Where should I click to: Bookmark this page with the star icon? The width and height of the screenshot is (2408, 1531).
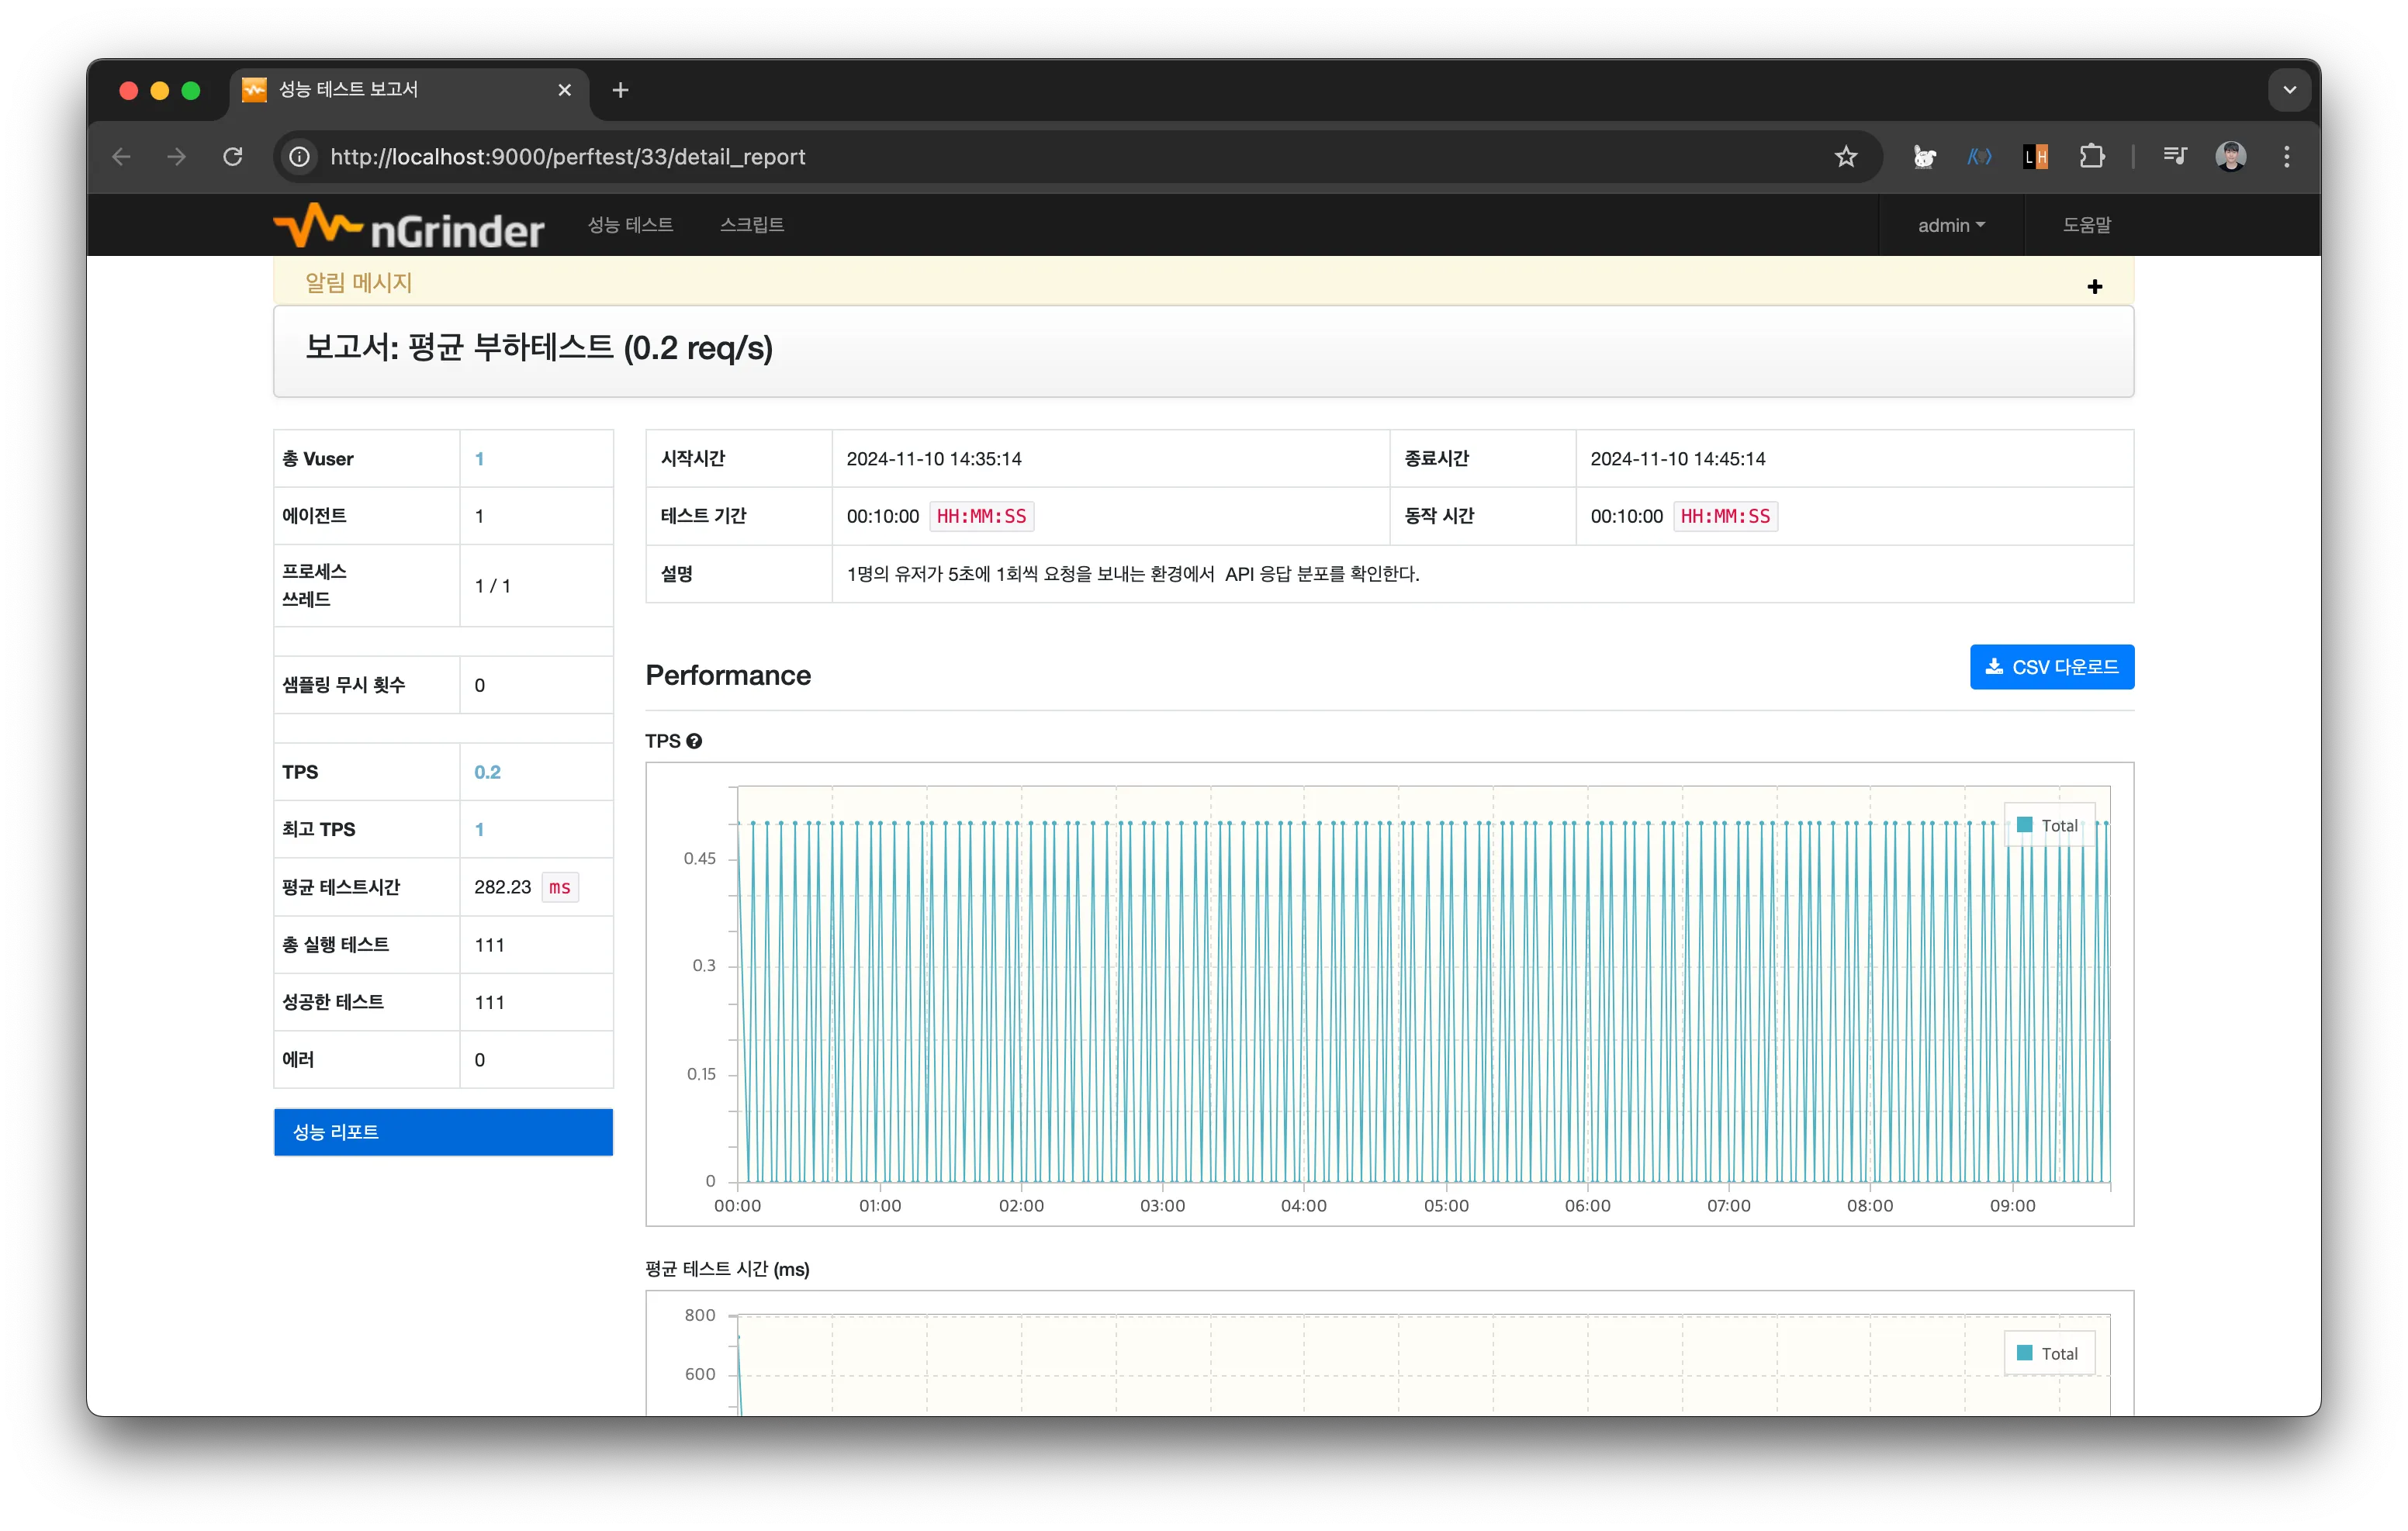pyautogui.click(x=1845, y=157)
